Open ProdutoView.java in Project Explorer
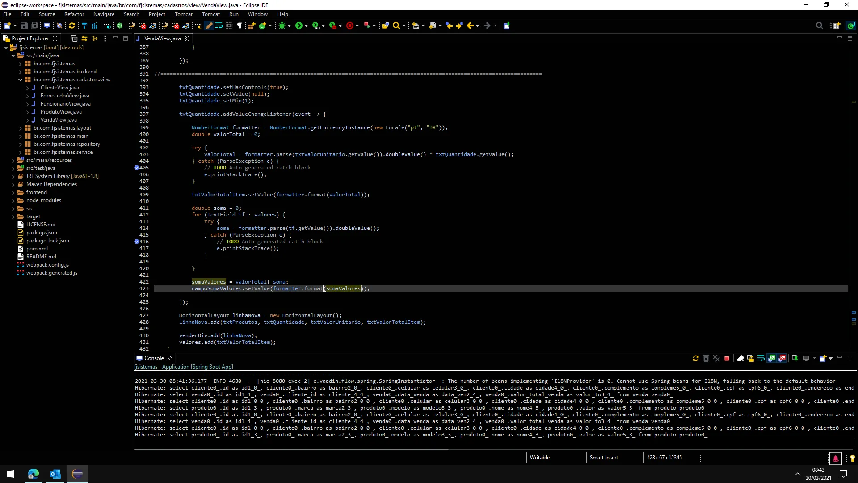The image size is (858, 483). click(x=61, y=112)
